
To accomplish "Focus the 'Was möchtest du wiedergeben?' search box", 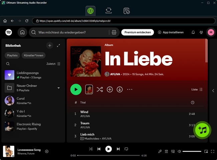I will coord(69,32).
